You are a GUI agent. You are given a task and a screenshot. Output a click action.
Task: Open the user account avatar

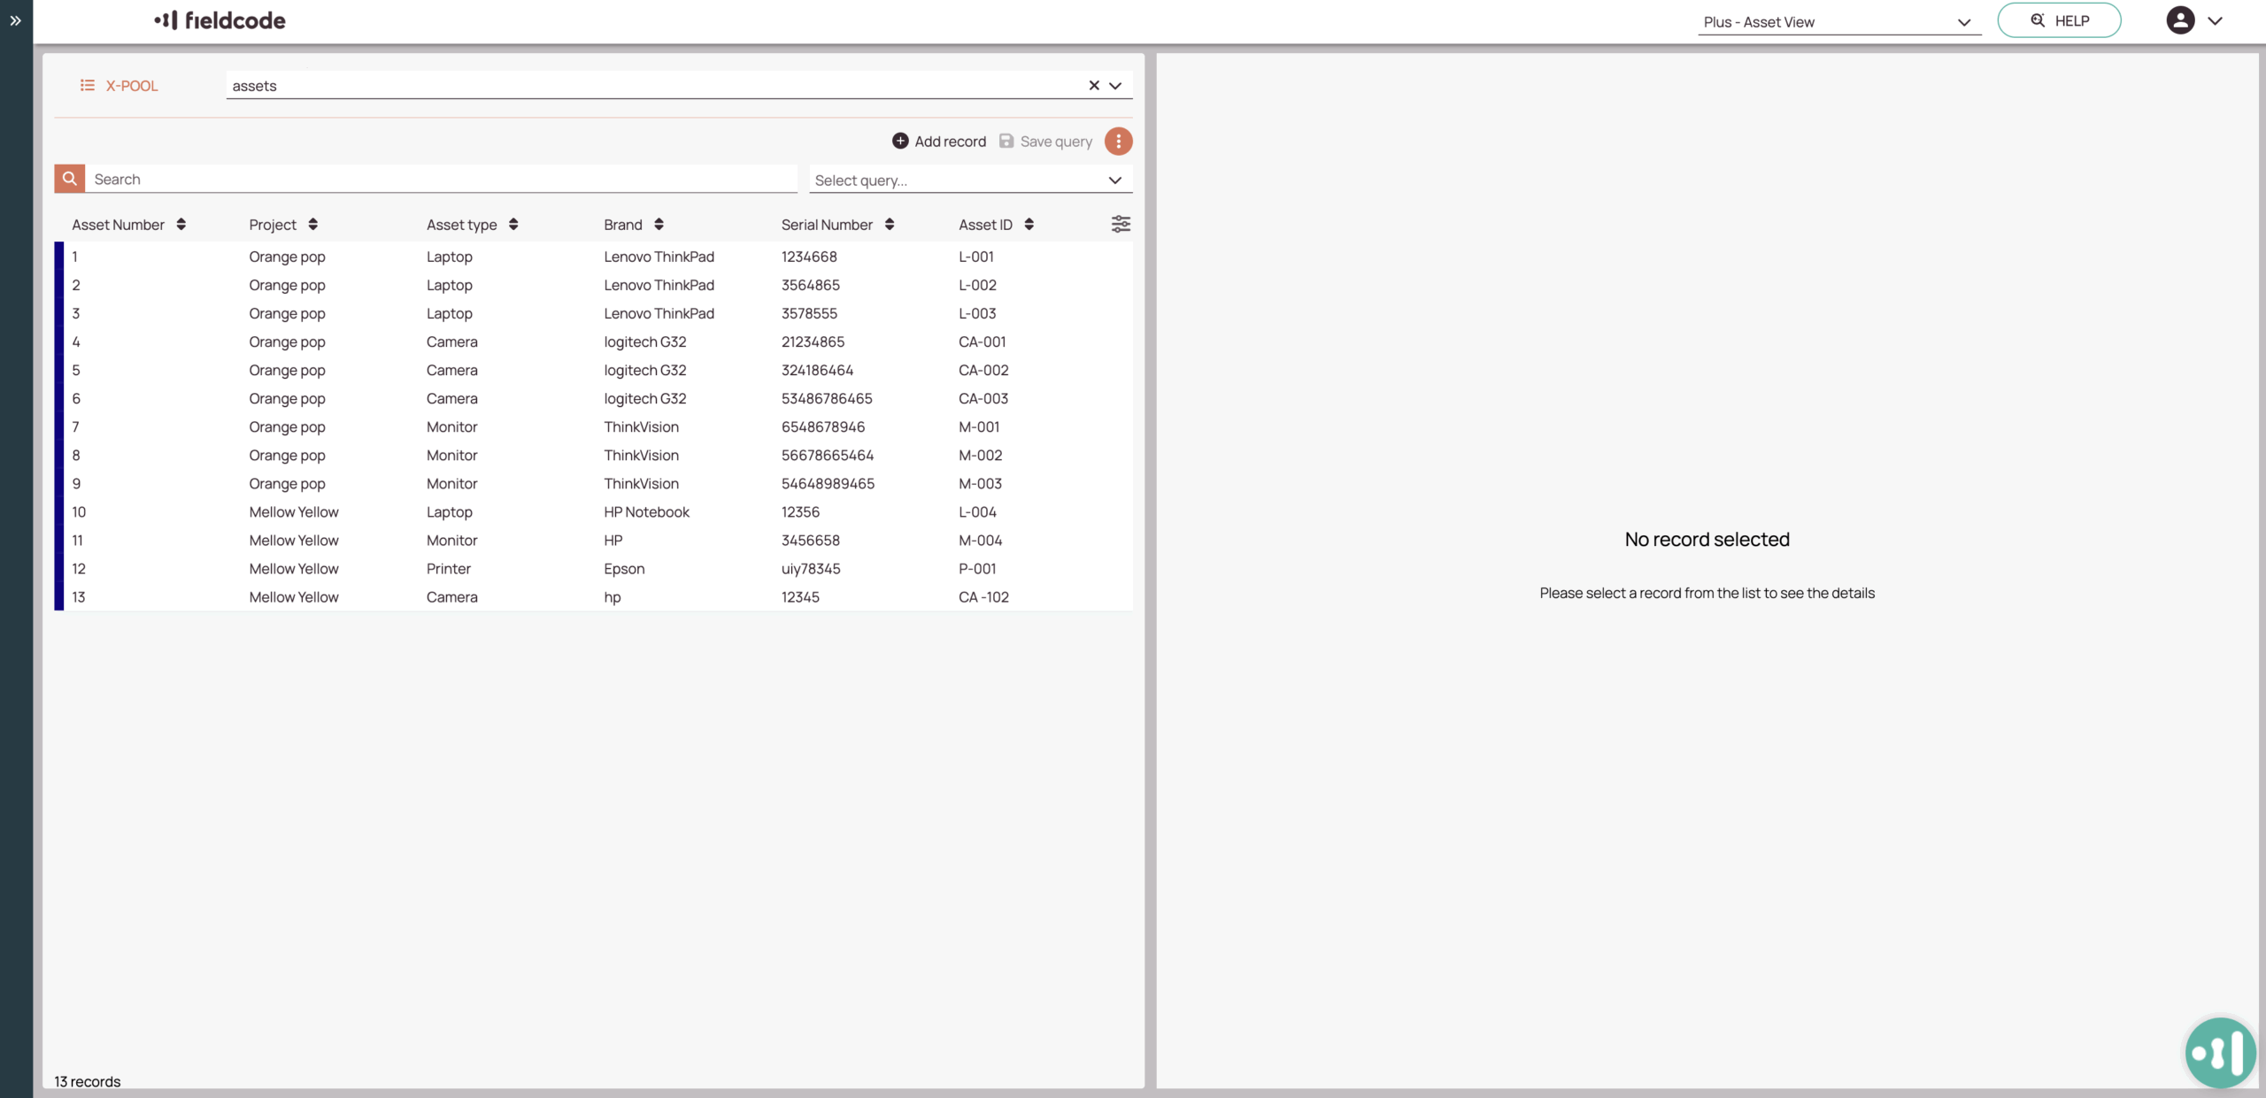[2180, 20]
